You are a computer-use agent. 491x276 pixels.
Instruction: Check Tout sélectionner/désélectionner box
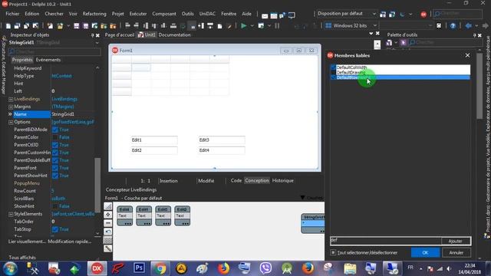[333, 252]
